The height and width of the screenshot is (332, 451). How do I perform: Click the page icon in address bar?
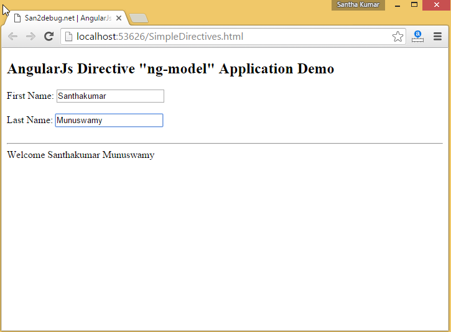pyautogui.click(x=69, y=37)
